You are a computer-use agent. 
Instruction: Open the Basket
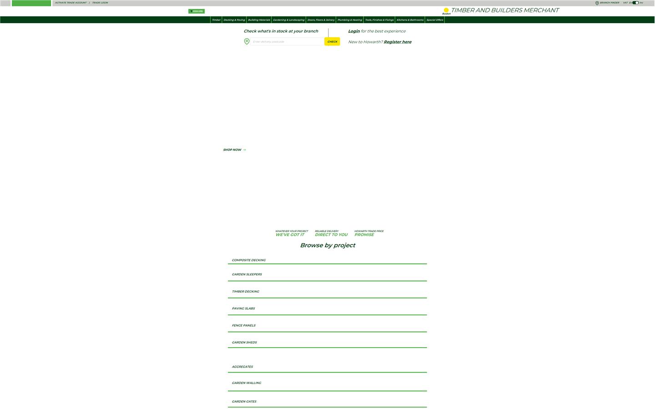pos(446,11)
